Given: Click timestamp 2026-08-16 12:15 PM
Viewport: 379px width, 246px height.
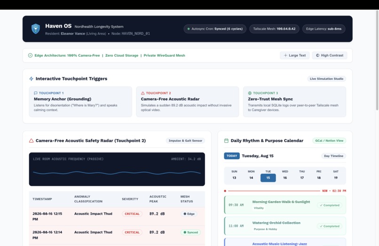Looking at the screenshot, I should tap(47, 216).
